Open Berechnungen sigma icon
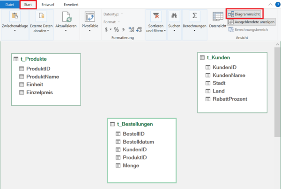281x189 pixels. pyautogui.click(x=194, y=17)
